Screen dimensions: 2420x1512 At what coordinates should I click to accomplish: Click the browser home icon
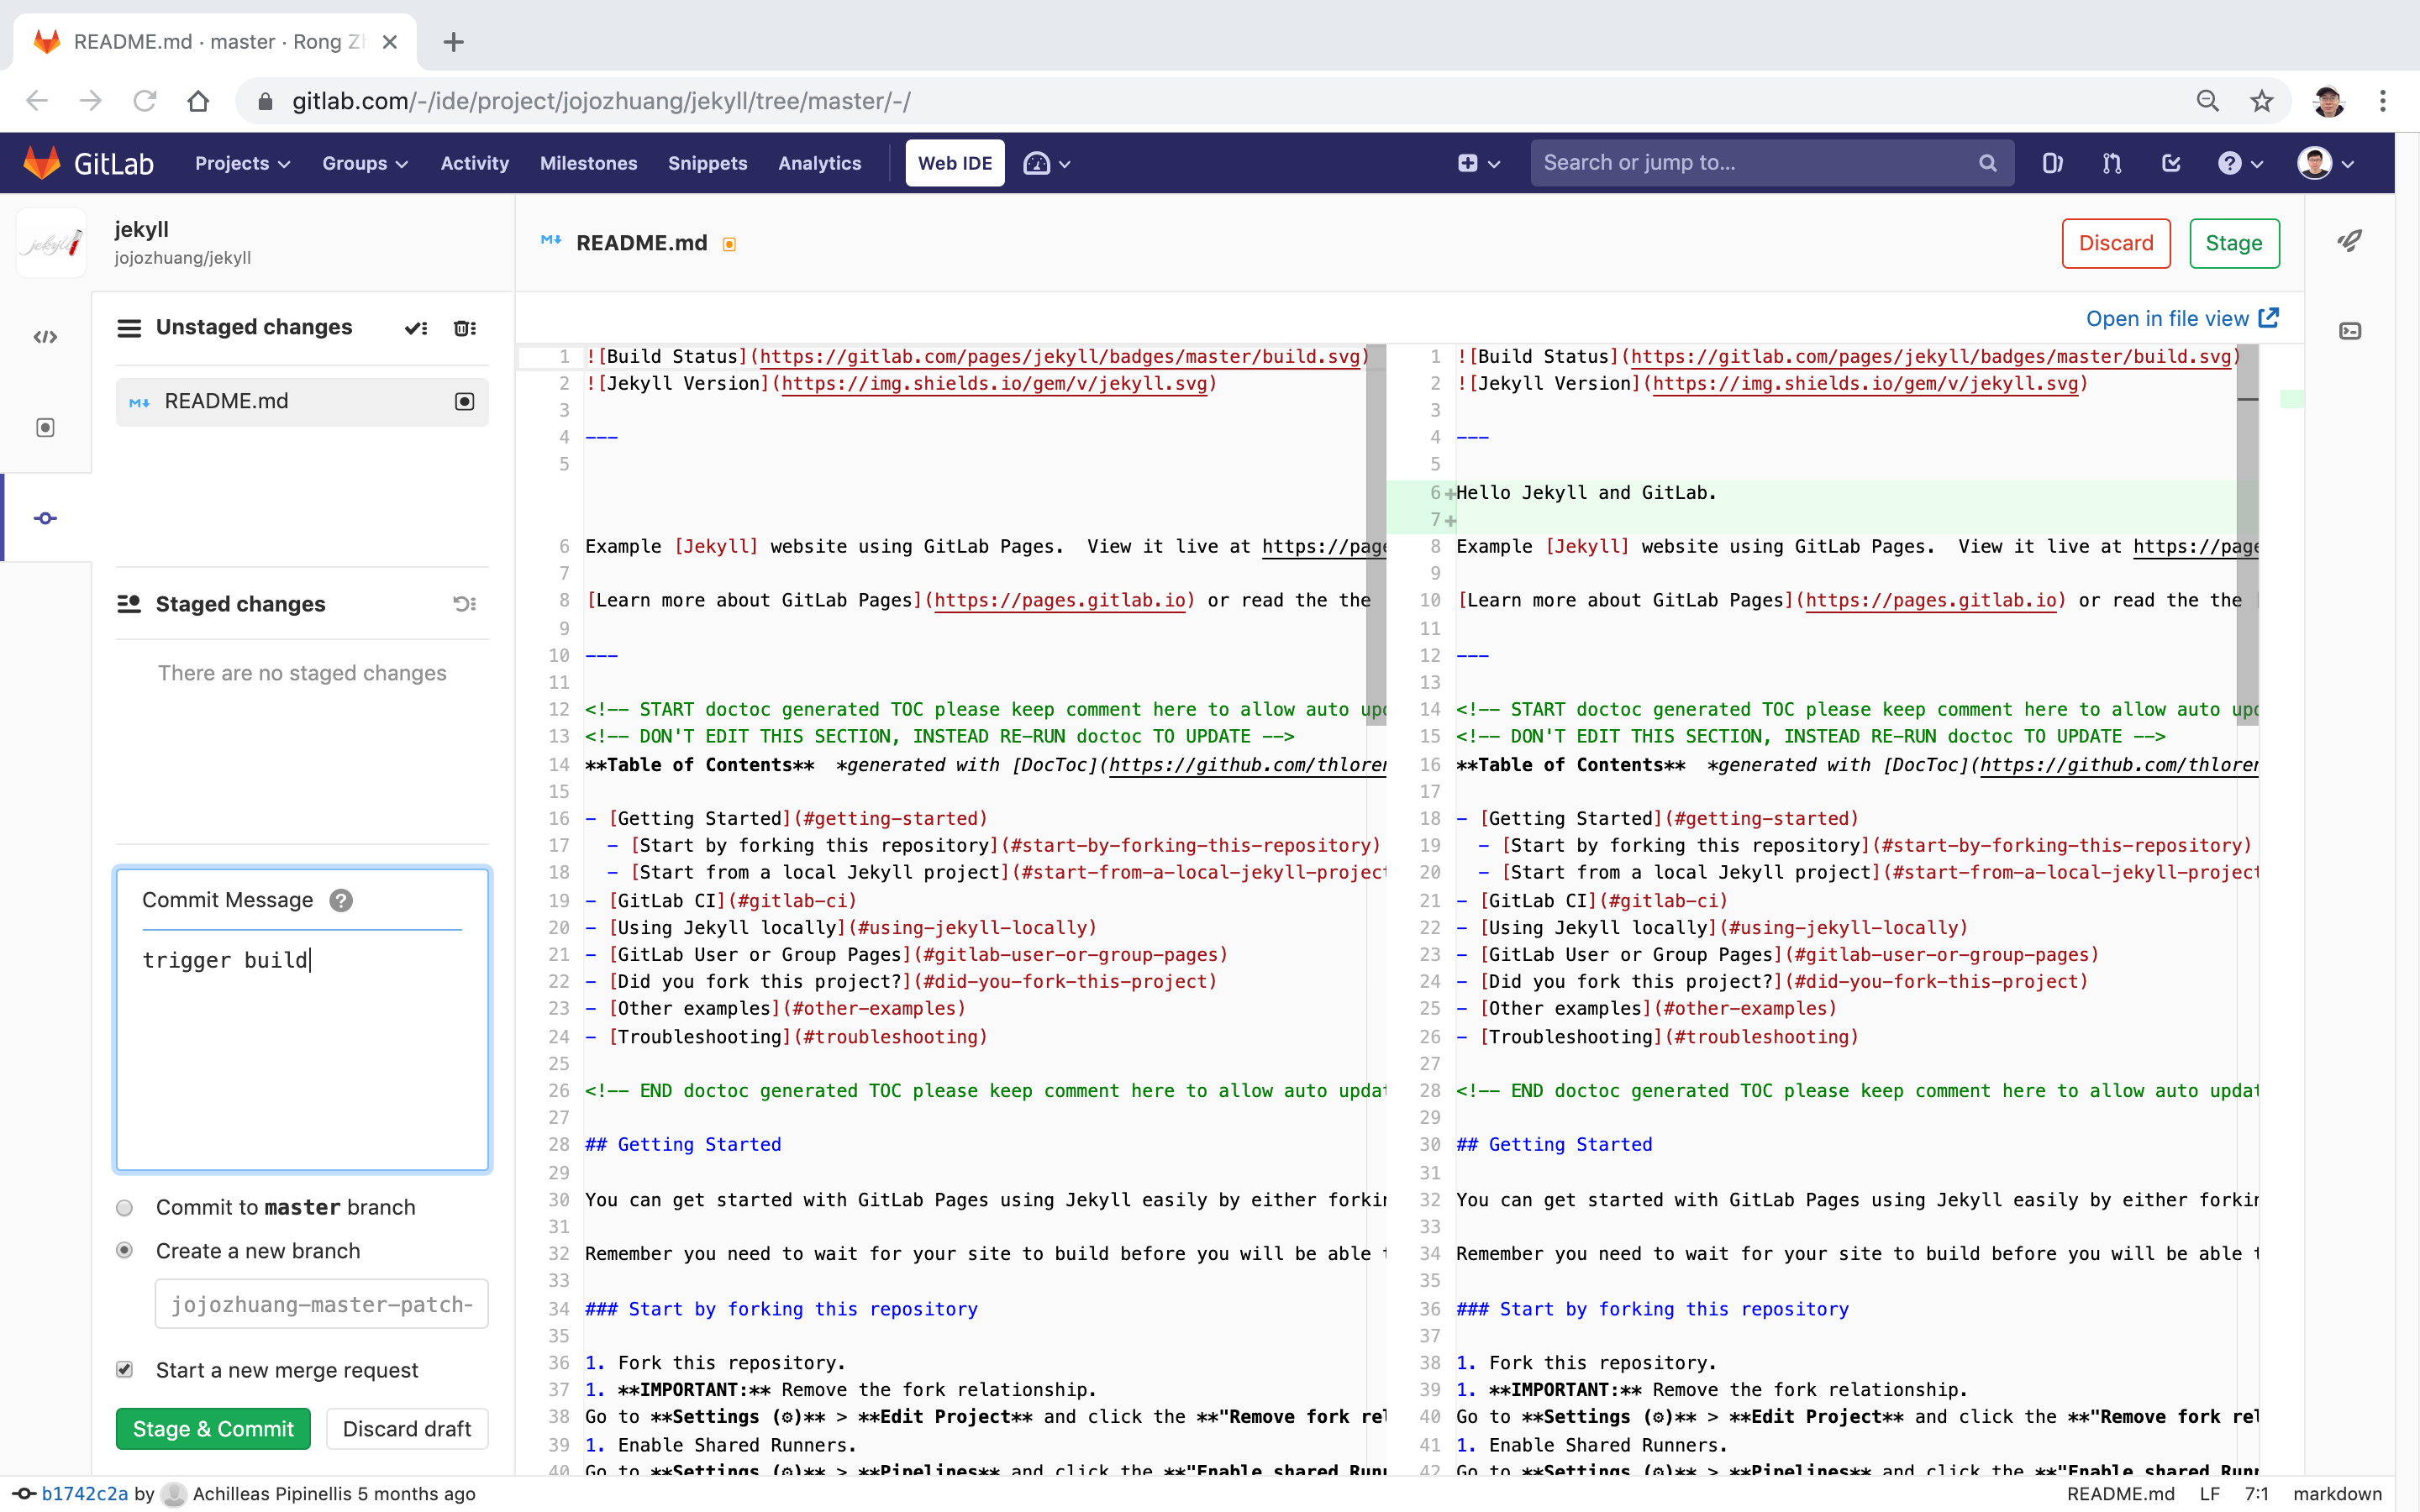tap(198, 101)
